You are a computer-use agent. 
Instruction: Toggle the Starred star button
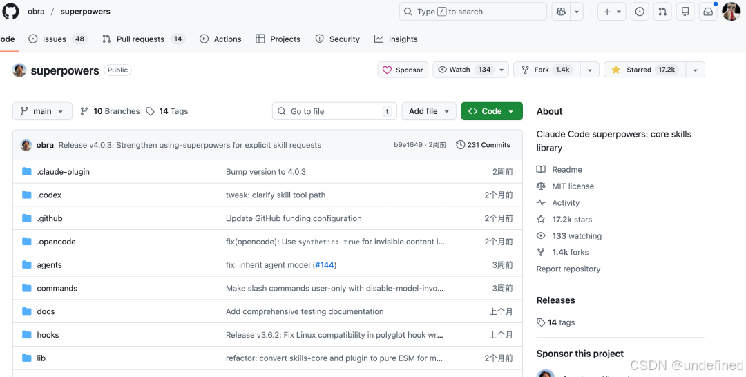tap(645, 70)
